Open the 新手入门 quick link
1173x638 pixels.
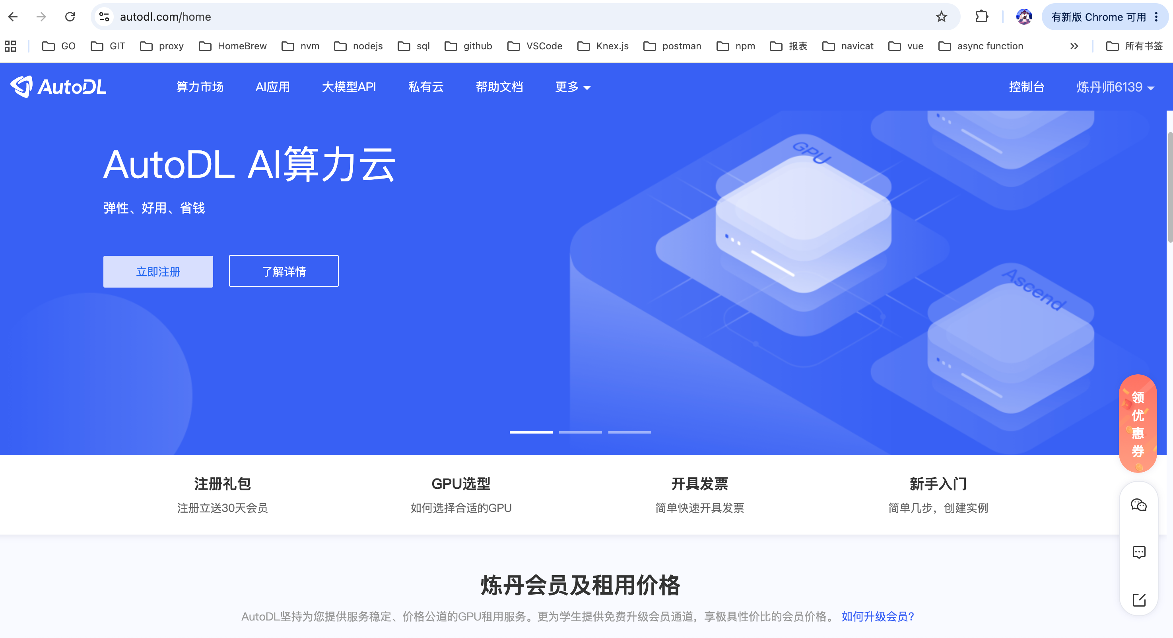pos(938,495)
